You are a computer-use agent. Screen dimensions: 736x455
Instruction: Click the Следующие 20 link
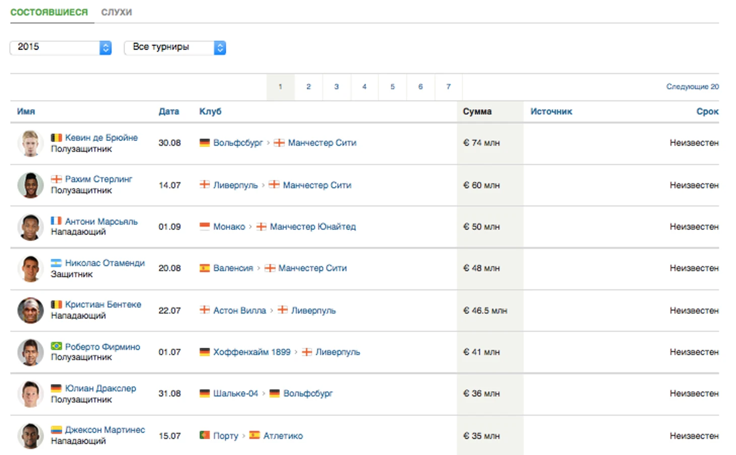(x=693, y=87)
